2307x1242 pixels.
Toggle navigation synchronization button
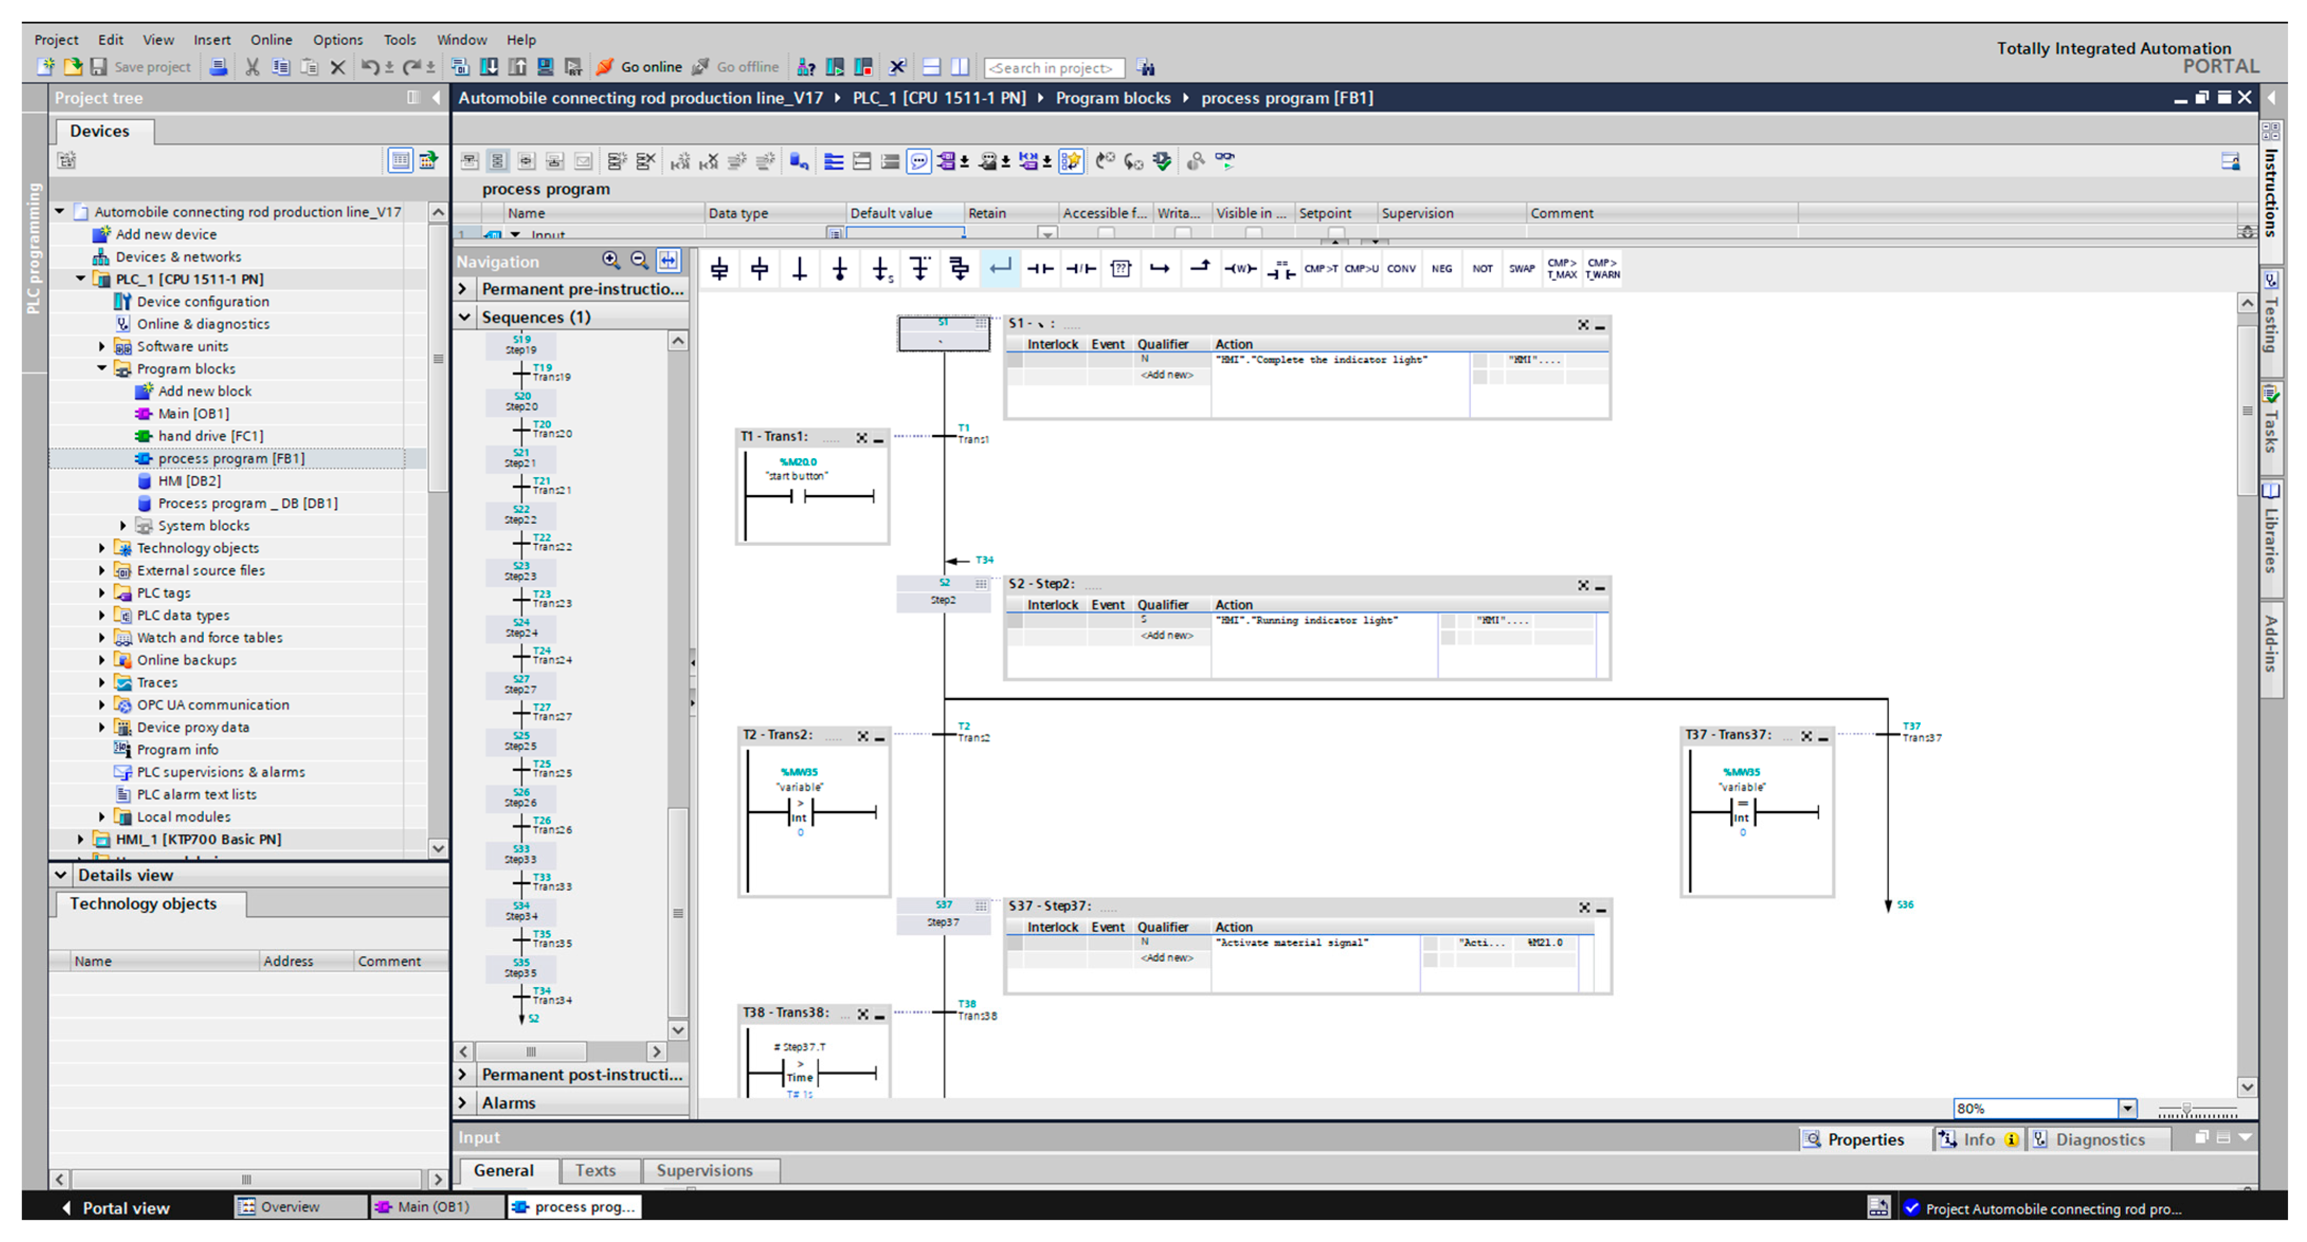(668, 261)
